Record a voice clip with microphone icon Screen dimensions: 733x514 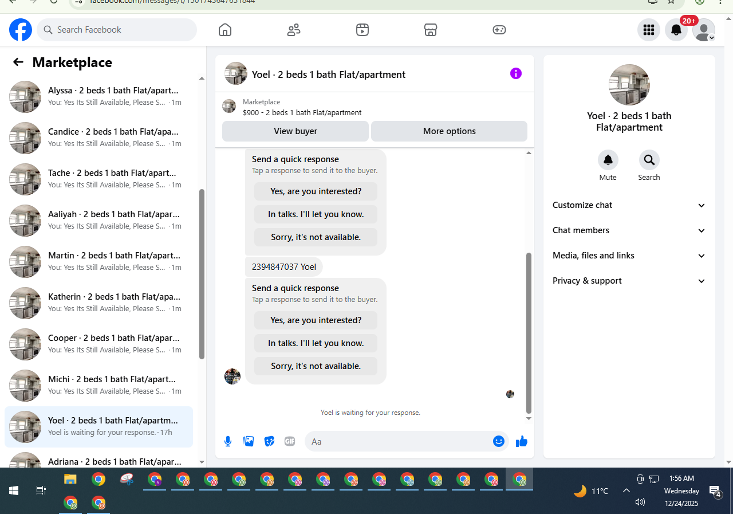(x=228, y=441)
